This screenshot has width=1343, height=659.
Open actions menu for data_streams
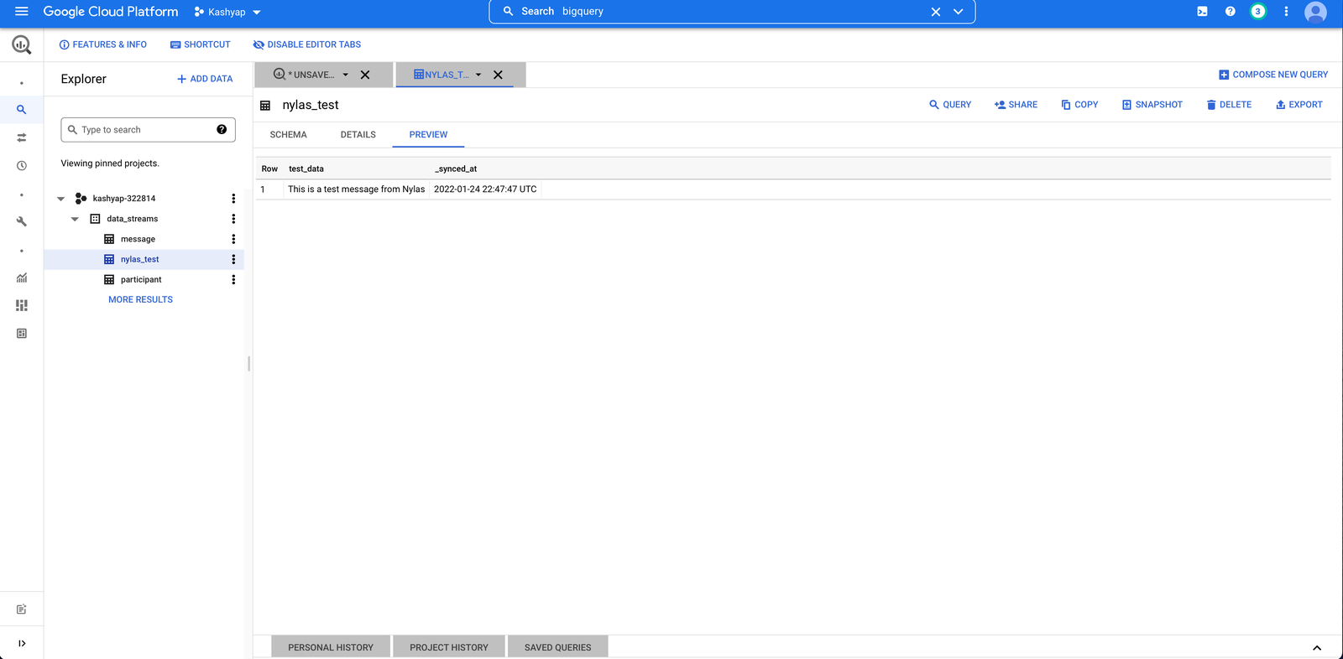click(233, 219)
